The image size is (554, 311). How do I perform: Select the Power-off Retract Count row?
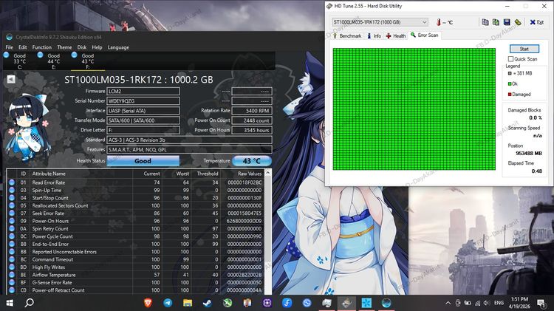click(x=136, y=290)
